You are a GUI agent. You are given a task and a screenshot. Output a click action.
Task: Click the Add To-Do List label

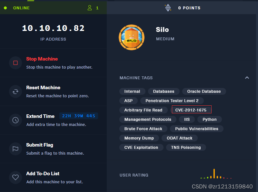click(43, 173)
